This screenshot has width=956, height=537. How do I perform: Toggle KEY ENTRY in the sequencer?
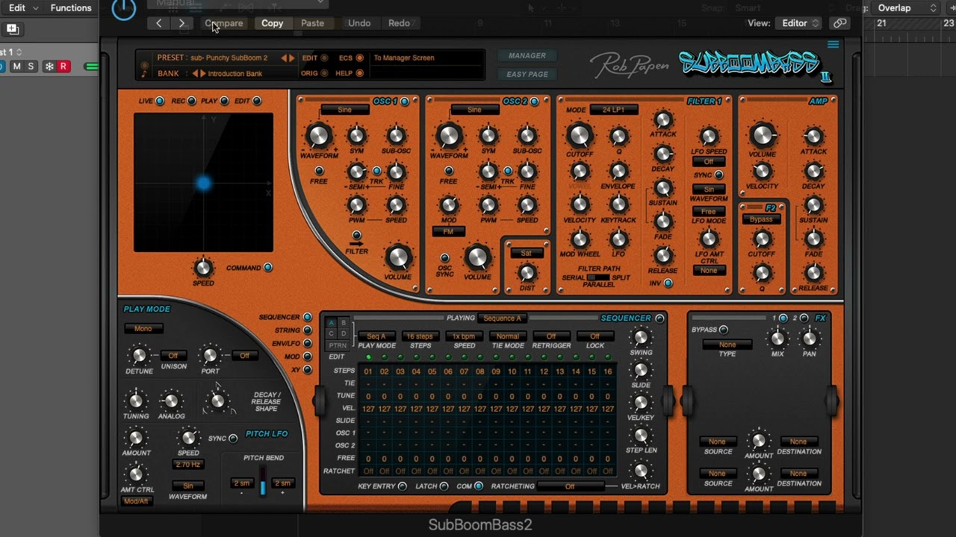403,486
